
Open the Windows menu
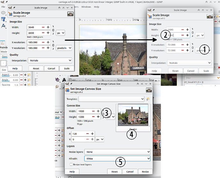pos(86,7)
